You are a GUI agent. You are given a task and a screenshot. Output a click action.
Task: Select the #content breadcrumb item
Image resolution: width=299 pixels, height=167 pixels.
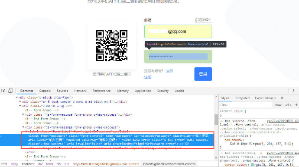(28, 164)
